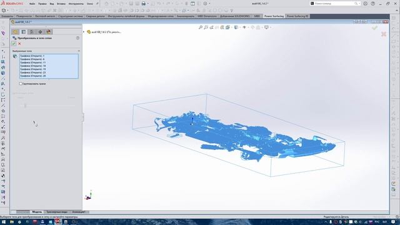Adjust the disabled deviation slider handle

pos(25,106)
